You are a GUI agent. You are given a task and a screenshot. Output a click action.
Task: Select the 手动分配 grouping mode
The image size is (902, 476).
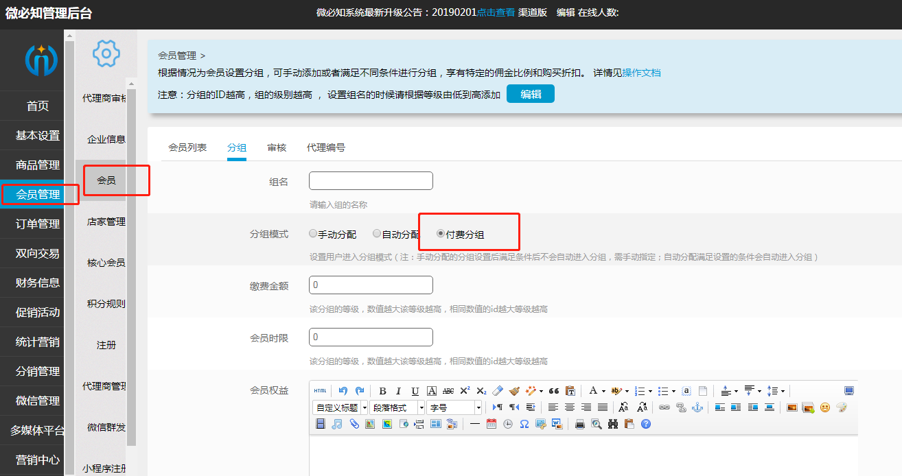tap(313, 233)
